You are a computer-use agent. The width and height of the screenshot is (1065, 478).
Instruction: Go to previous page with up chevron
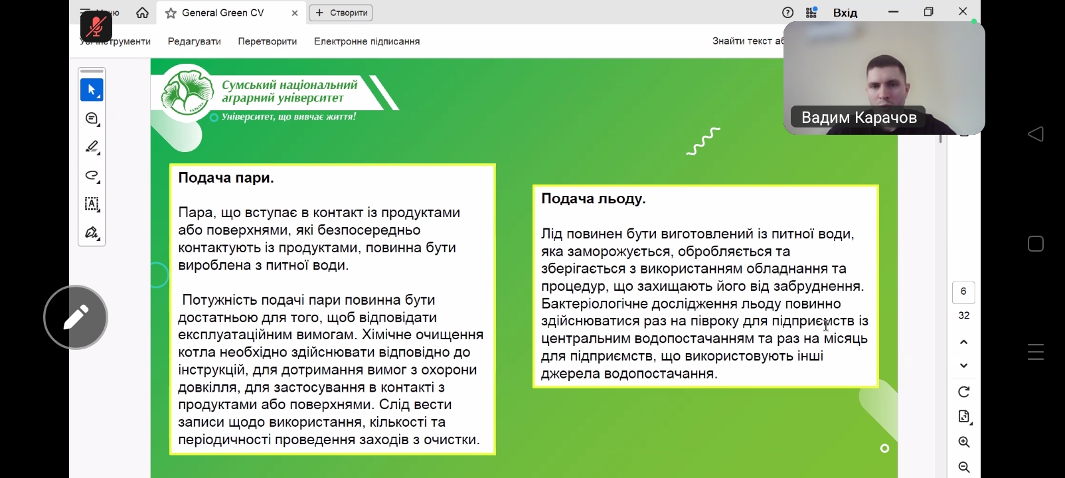click(x=964, y=342)
